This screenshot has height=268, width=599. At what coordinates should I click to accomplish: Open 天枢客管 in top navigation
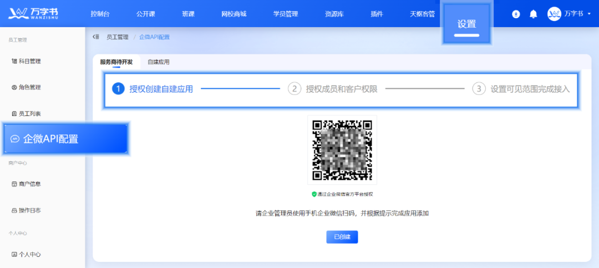(x=423, y=14)
